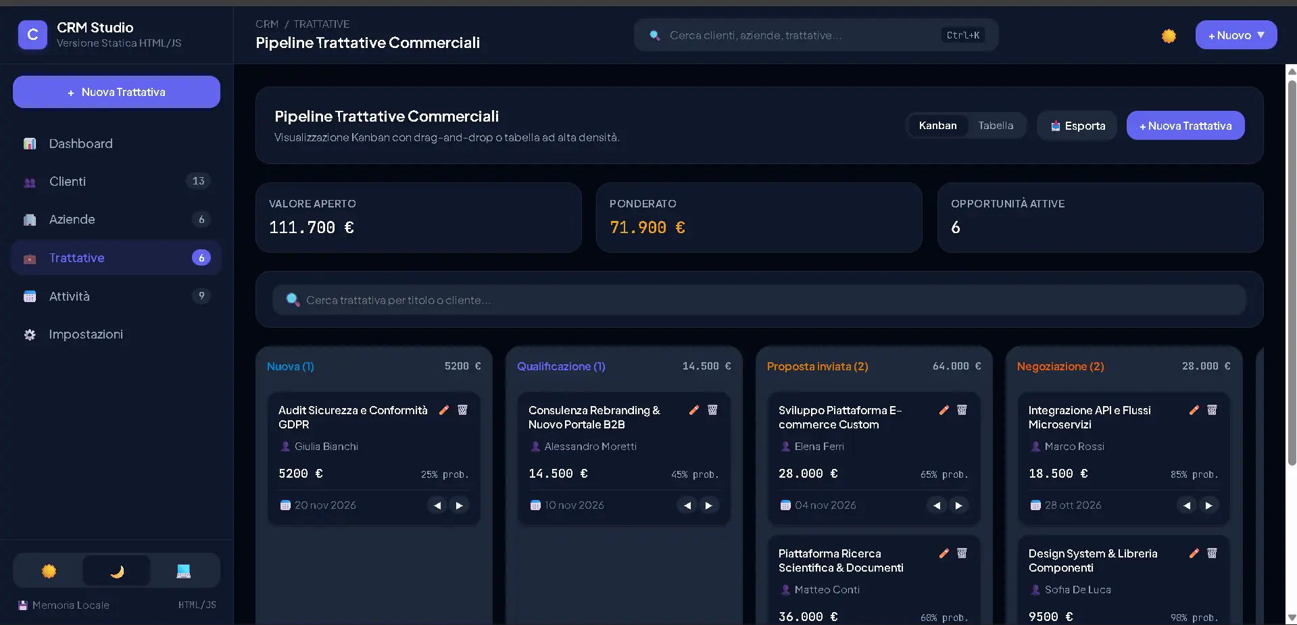Move Audit Sicurezza deal to previous stage
Image resolution: width=1297 pixels, height=625 pixels.
(x=437, y=505)
